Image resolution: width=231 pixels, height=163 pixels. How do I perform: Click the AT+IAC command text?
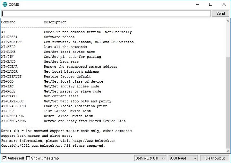tap(7, 86)
